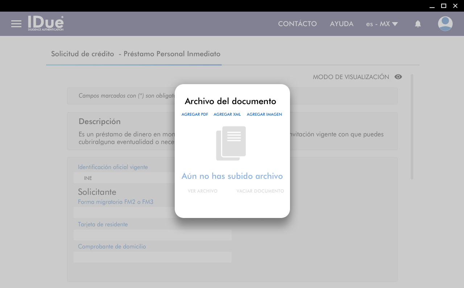Click the Forma migratoria FM2 o FM3 field
Viewport: 464px width, 288px height.
tap(124, 213)
